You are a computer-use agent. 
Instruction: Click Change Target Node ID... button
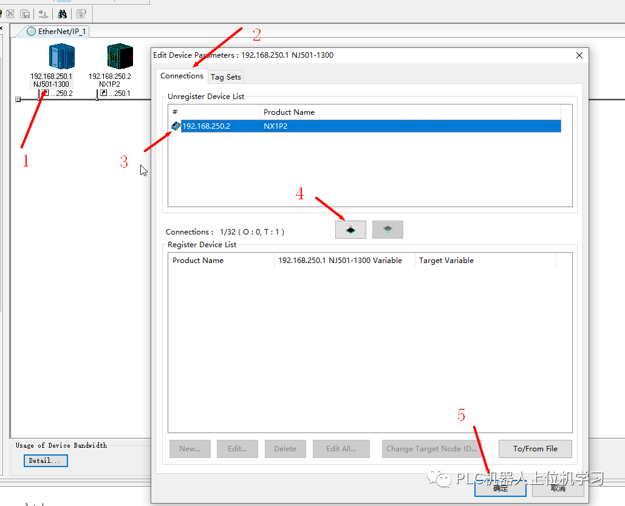(432, 449)
